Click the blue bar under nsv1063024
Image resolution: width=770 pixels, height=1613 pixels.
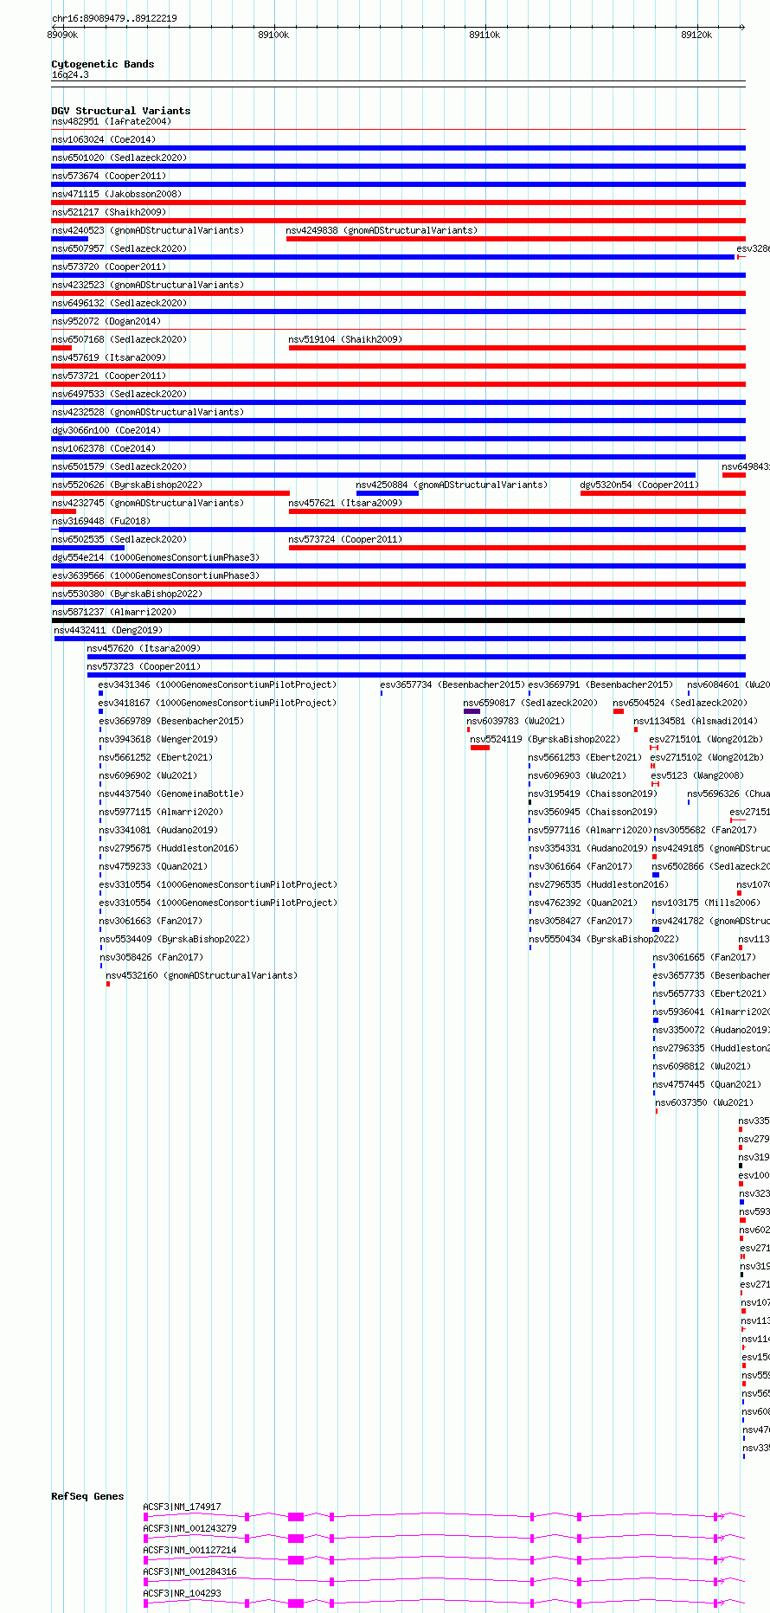click(398, 148)
